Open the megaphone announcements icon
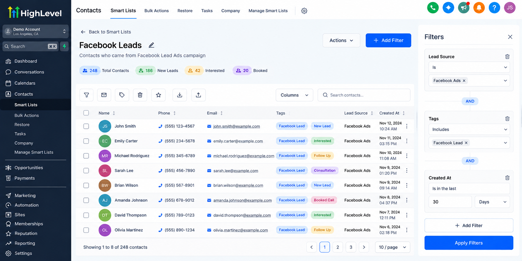This screenshot has height=261, width=522. click(x=463, y=8)
